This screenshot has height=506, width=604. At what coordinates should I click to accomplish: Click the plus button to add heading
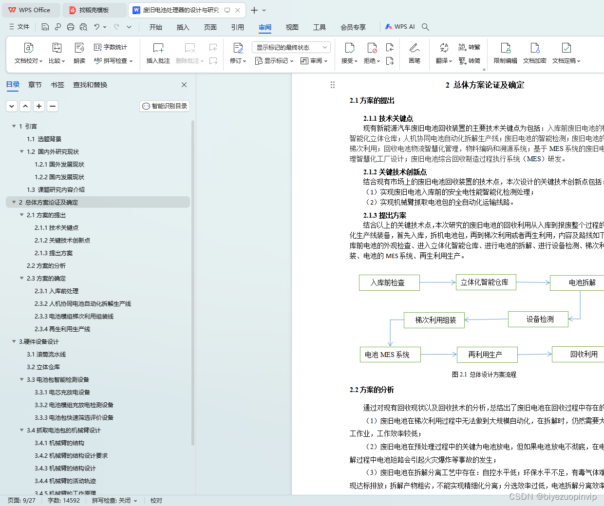coord(39,106)
